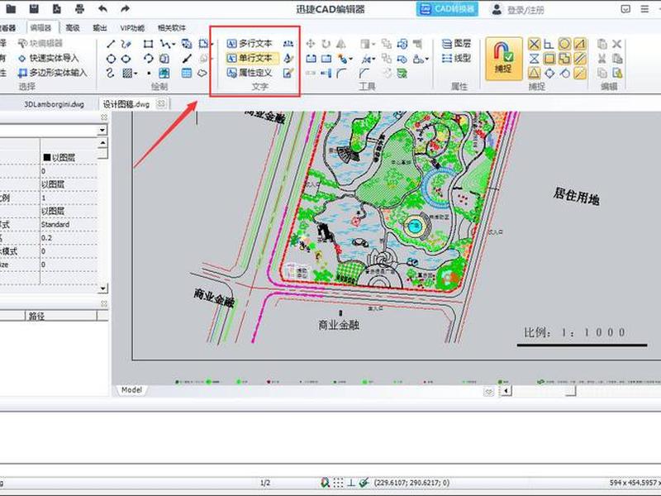The width and height of the screenshot is (661, 496).
Task: Switch to the 编辑器 ribbon tab
Action: 40,28
